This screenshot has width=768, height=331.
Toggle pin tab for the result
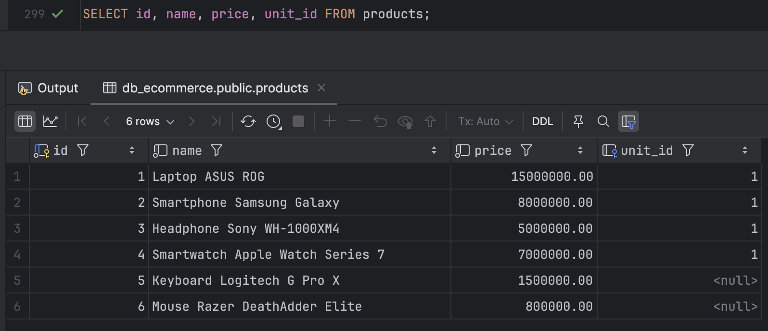coord(578,121)
